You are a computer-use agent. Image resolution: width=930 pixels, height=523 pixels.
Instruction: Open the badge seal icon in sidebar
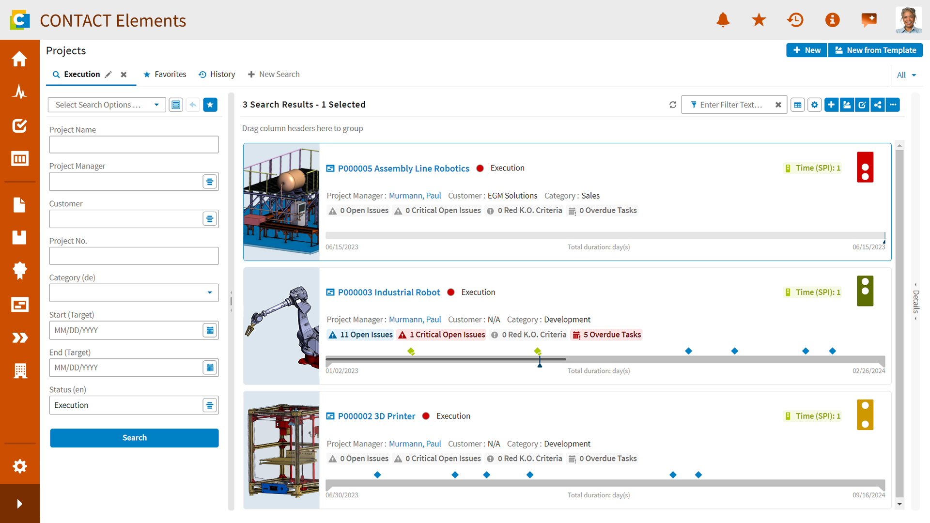click(x=19, y=271)
